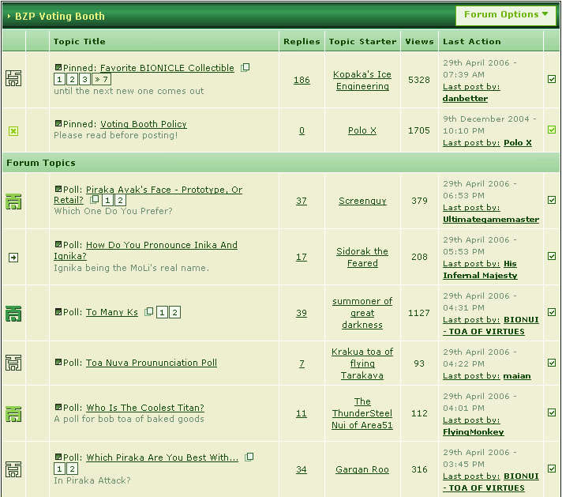Jump to last page 7 of Favorite BIONICLE Collectible
Viewport: 562px width, 497px height.
click(102, 79)
